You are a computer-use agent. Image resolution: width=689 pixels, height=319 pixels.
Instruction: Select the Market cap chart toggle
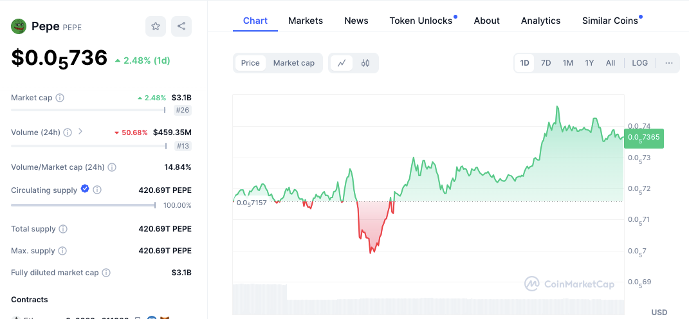[294, 63]
